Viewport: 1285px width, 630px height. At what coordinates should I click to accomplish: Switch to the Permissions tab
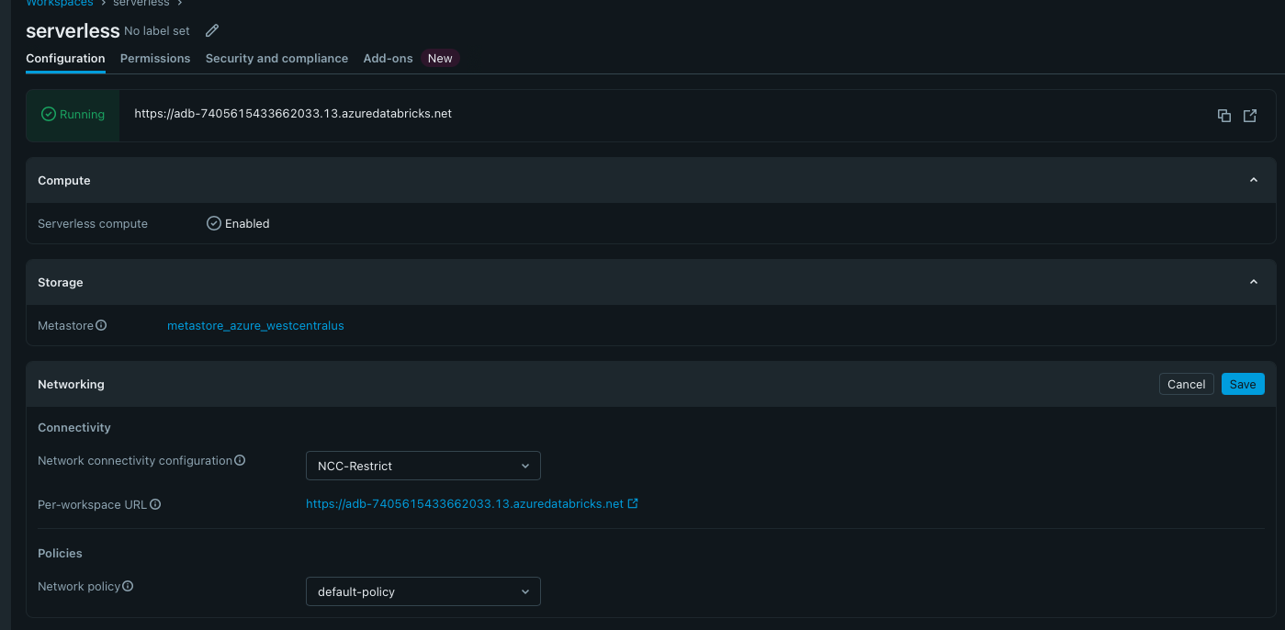tap(155, 58)
